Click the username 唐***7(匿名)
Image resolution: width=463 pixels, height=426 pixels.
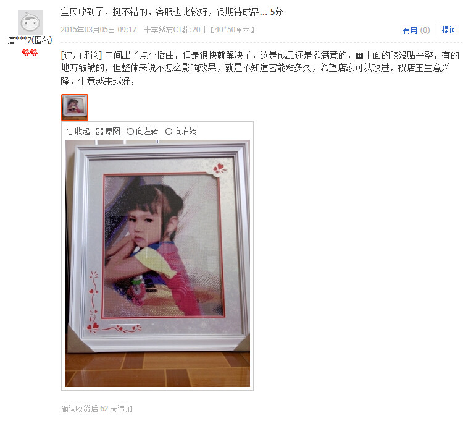tap(30, 40)
